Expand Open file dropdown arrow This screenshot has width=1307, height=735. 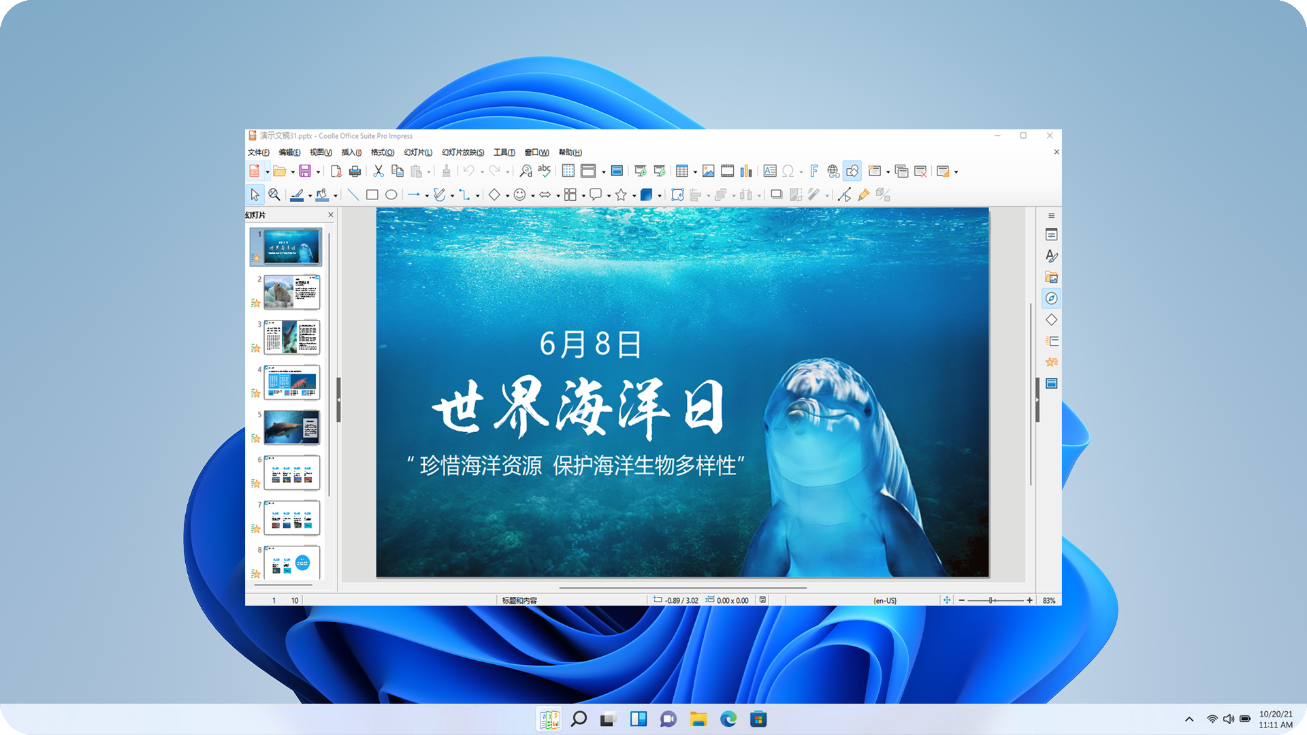[x=293, y=172]
